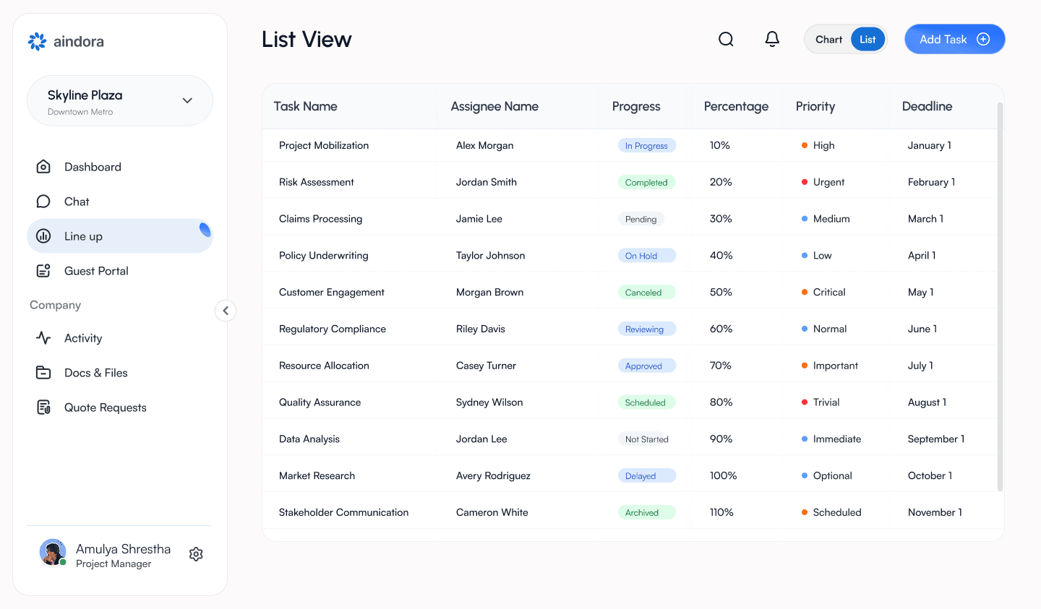This screenshot has height=609, width=1041.
Task: Click the Critical priority for Customer Engagement
Action: (823, 292)
